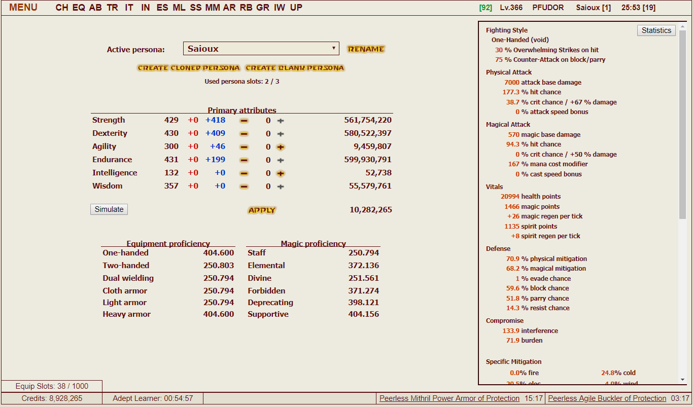Click the One-handed proficiency row

[168, 253]
